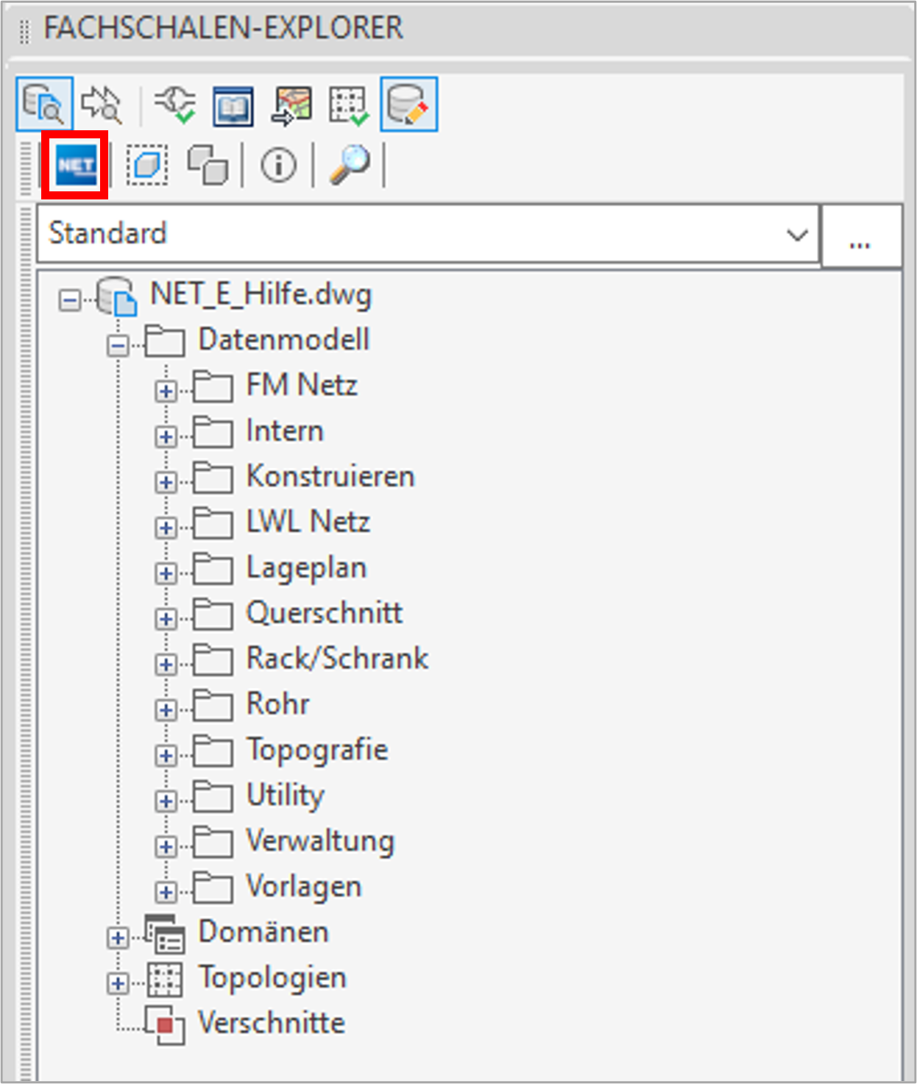Click the dotted grid icon with green check
Image resolution: width=917 pixels, height=1084 pixels.
click(x=349, y=106)
